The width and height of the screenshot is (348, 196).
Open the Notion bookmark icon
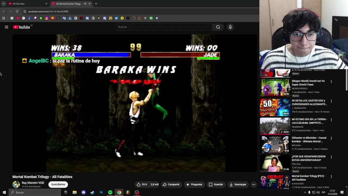point(93,18)
